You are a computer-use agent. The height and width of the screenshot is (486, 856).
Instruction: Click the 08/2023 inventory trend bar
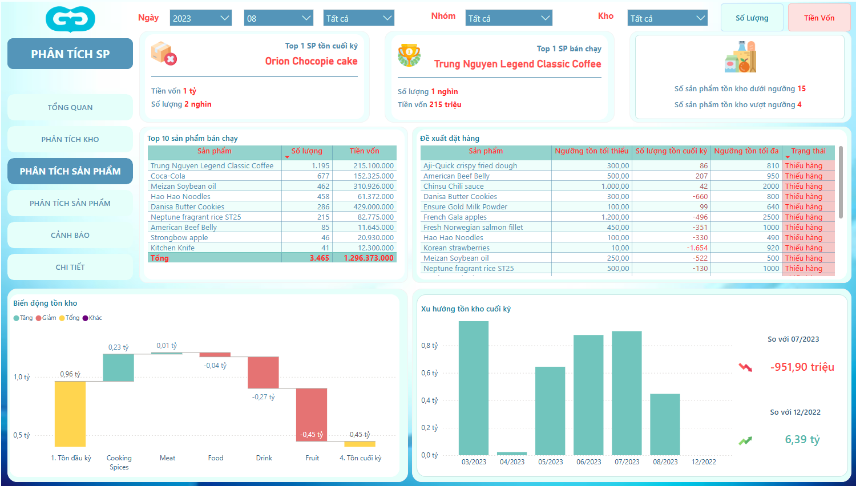point(665,424)
